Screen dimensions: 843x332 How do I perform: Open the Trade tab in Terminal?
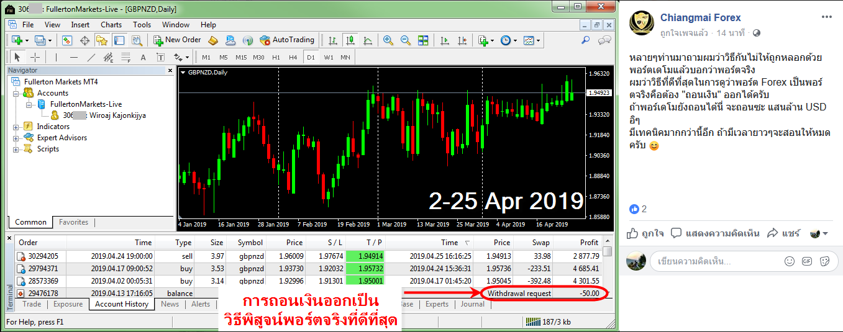tap(32, 304)
